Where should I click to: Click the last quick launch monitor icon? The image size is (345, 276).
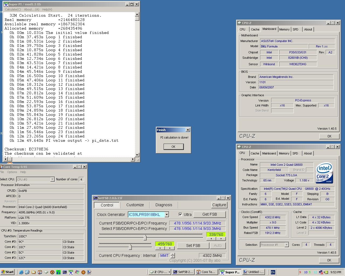89,272
